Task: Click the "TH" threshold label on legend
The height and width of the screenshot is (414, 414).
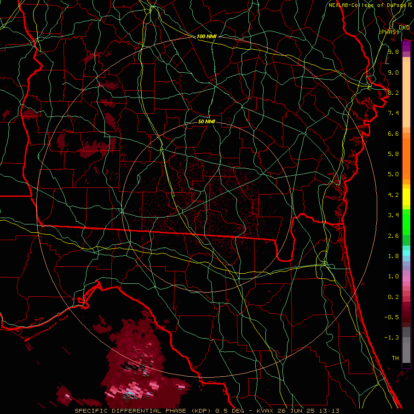Action: (395, 358)
